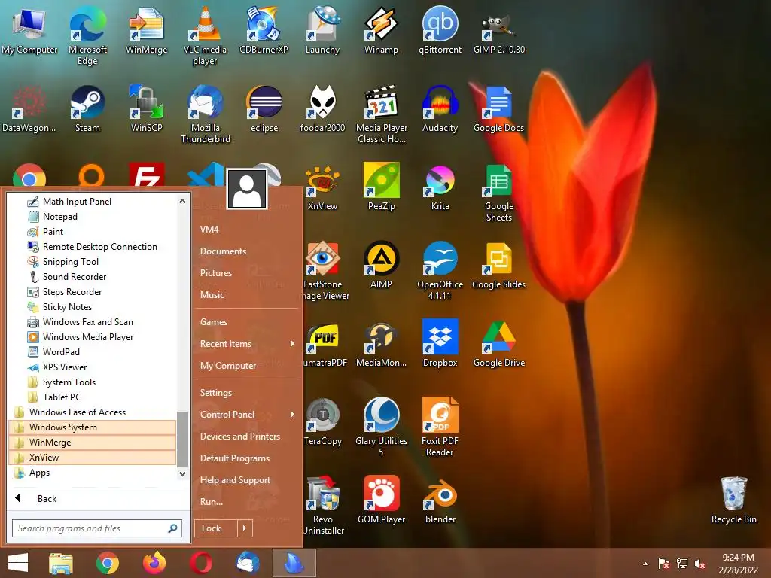The width and height of the screenshot is (771, 578).
Task: Open File Explorer from the taskbar
Action: [x=61, y=563]
